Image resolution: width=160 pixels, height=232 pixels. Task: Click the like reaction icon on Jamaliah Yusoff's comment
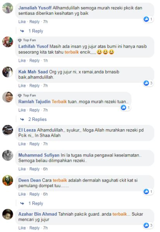tap(146, 19)
